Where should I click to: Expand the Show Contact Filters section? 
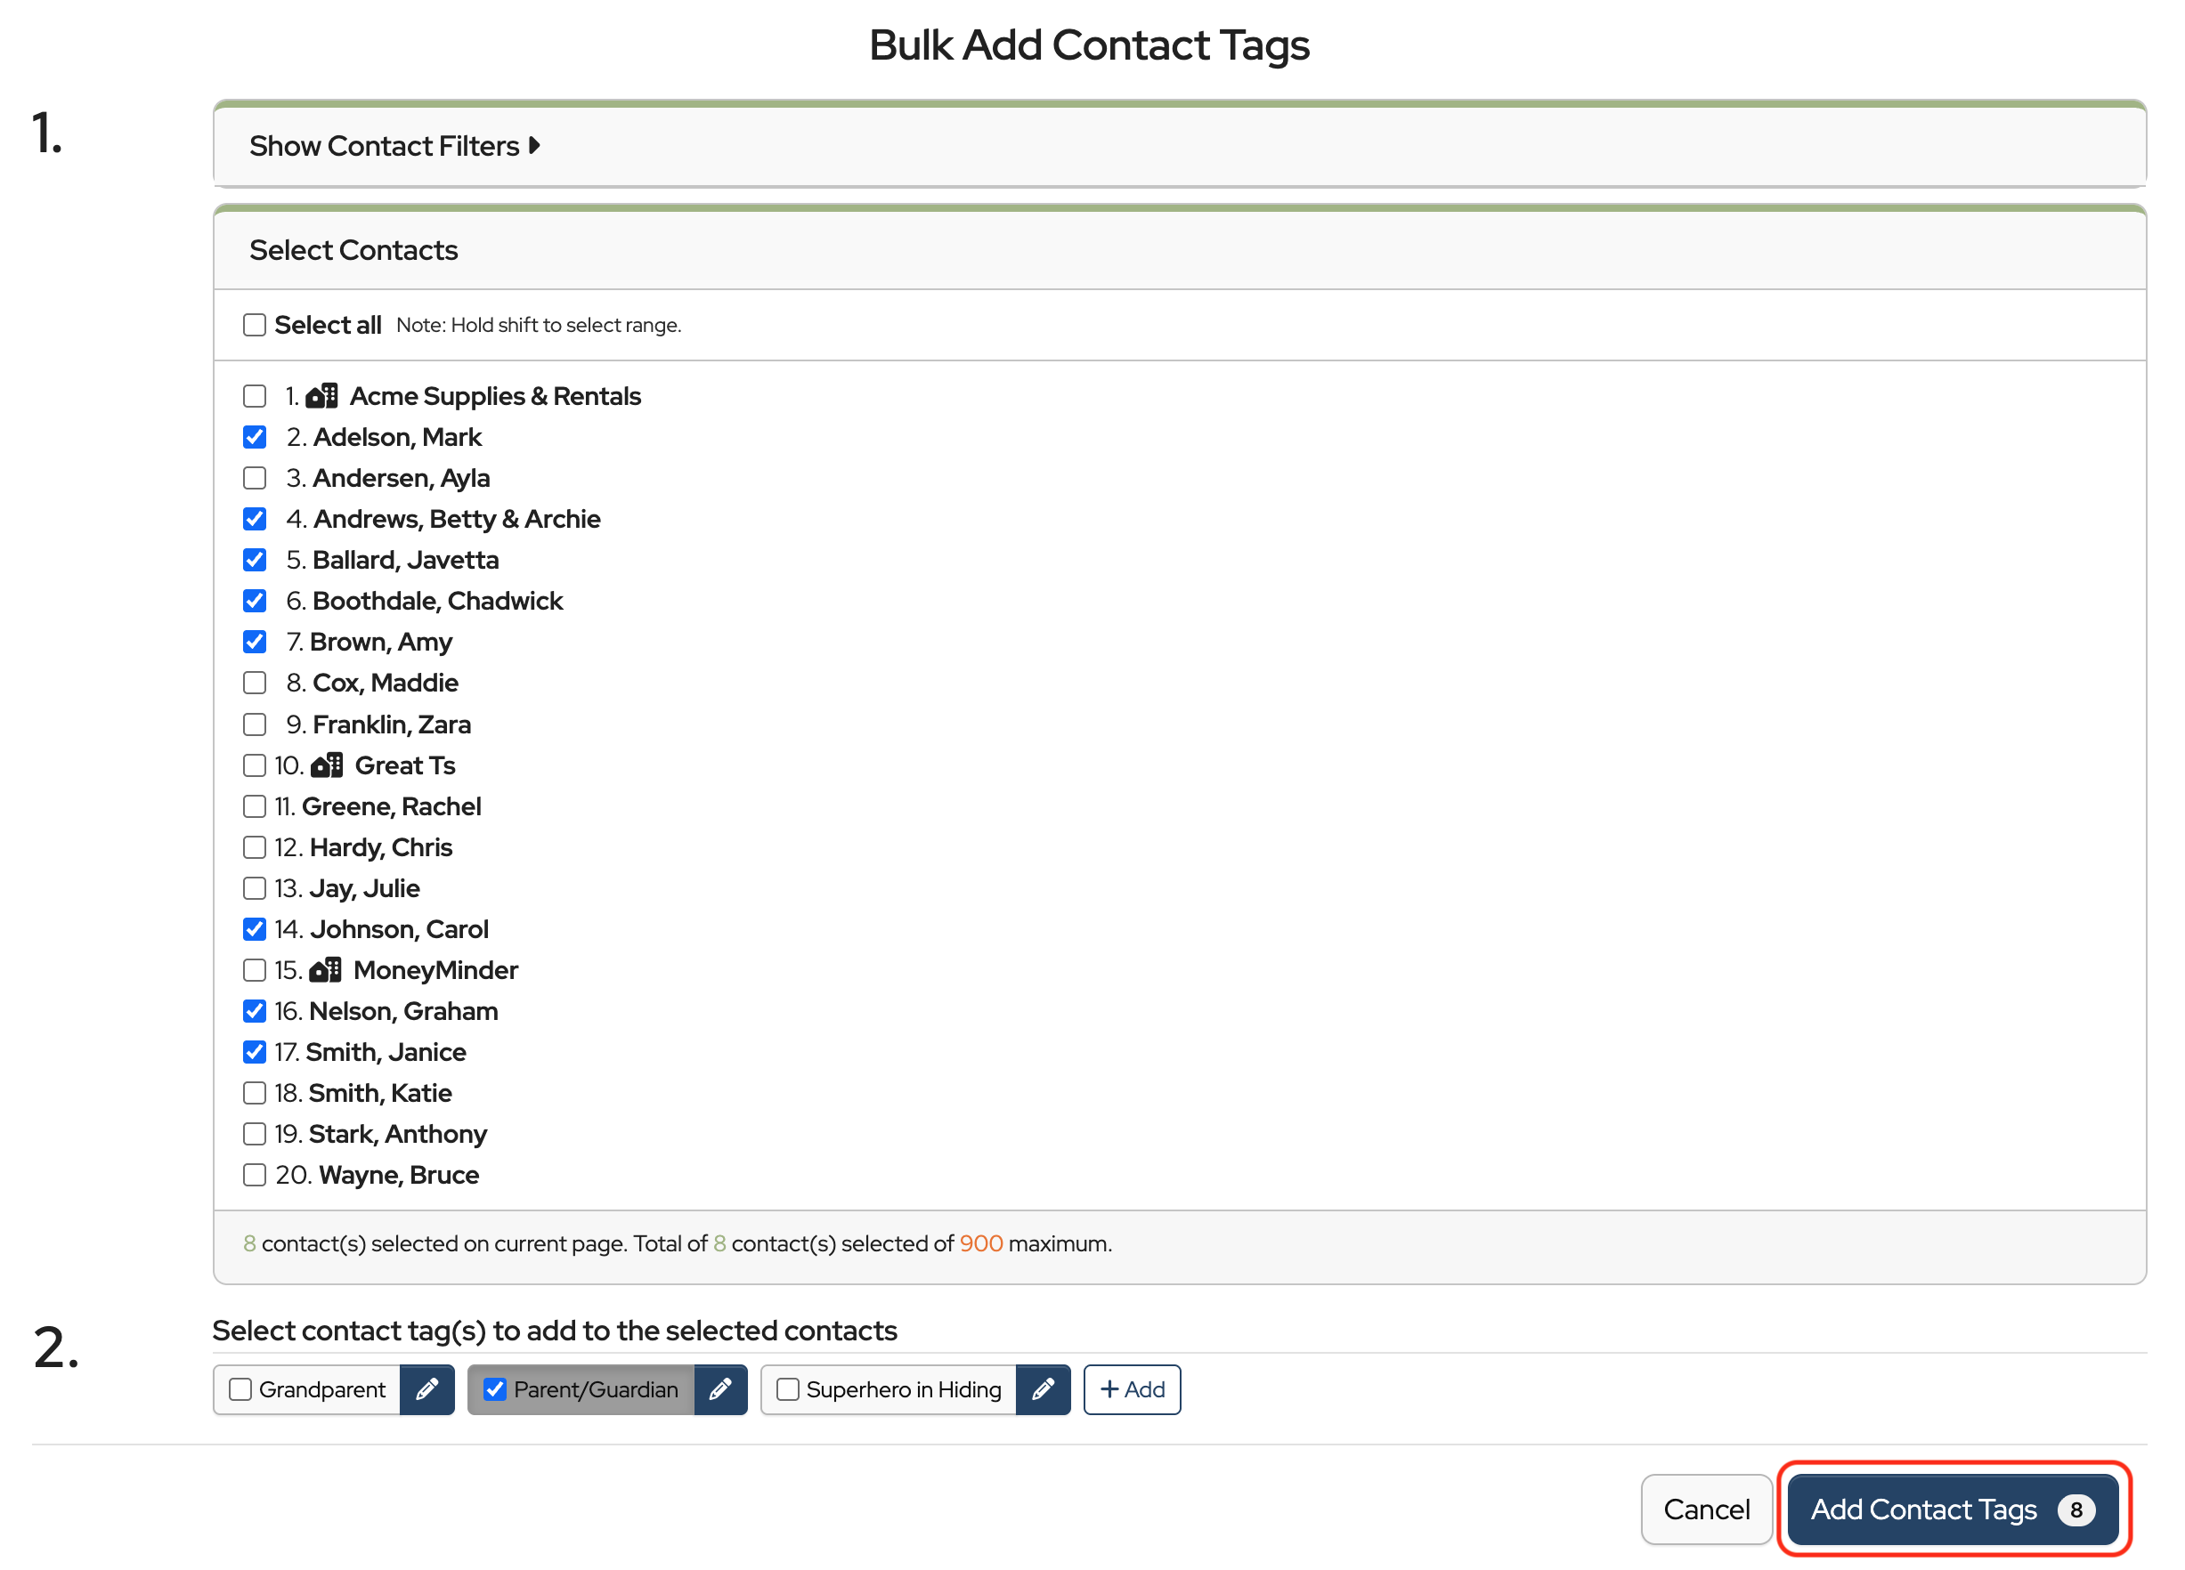[x=385, y=145]
